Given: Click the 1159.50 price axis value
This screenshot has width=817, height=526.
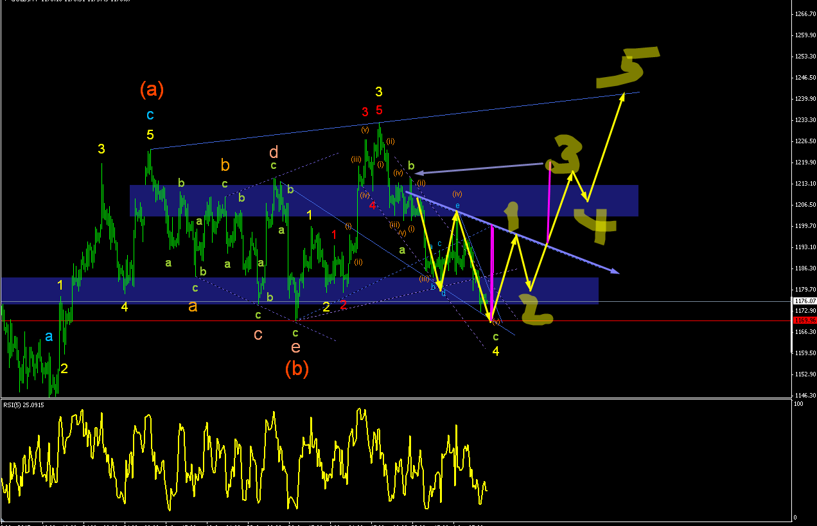Looking at the screenshot, I should pyautogui.click(x=805, y=353).
